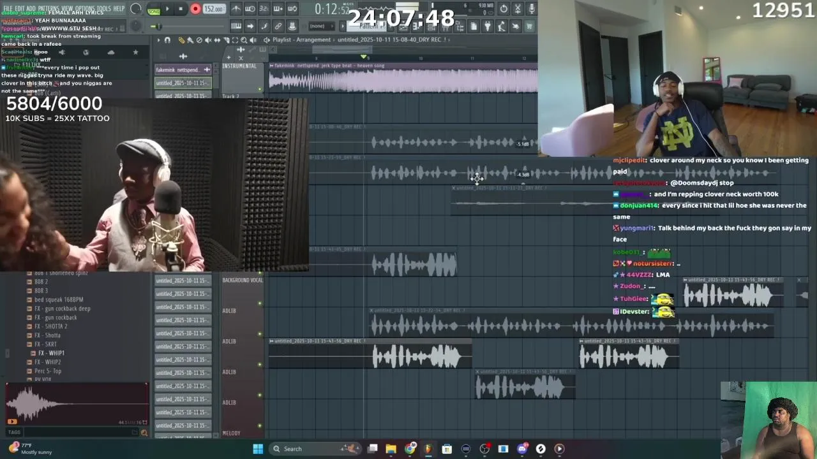Click the channel rack arrow icon
Viewport: 817px width, 459px height.
coord(250,26)
